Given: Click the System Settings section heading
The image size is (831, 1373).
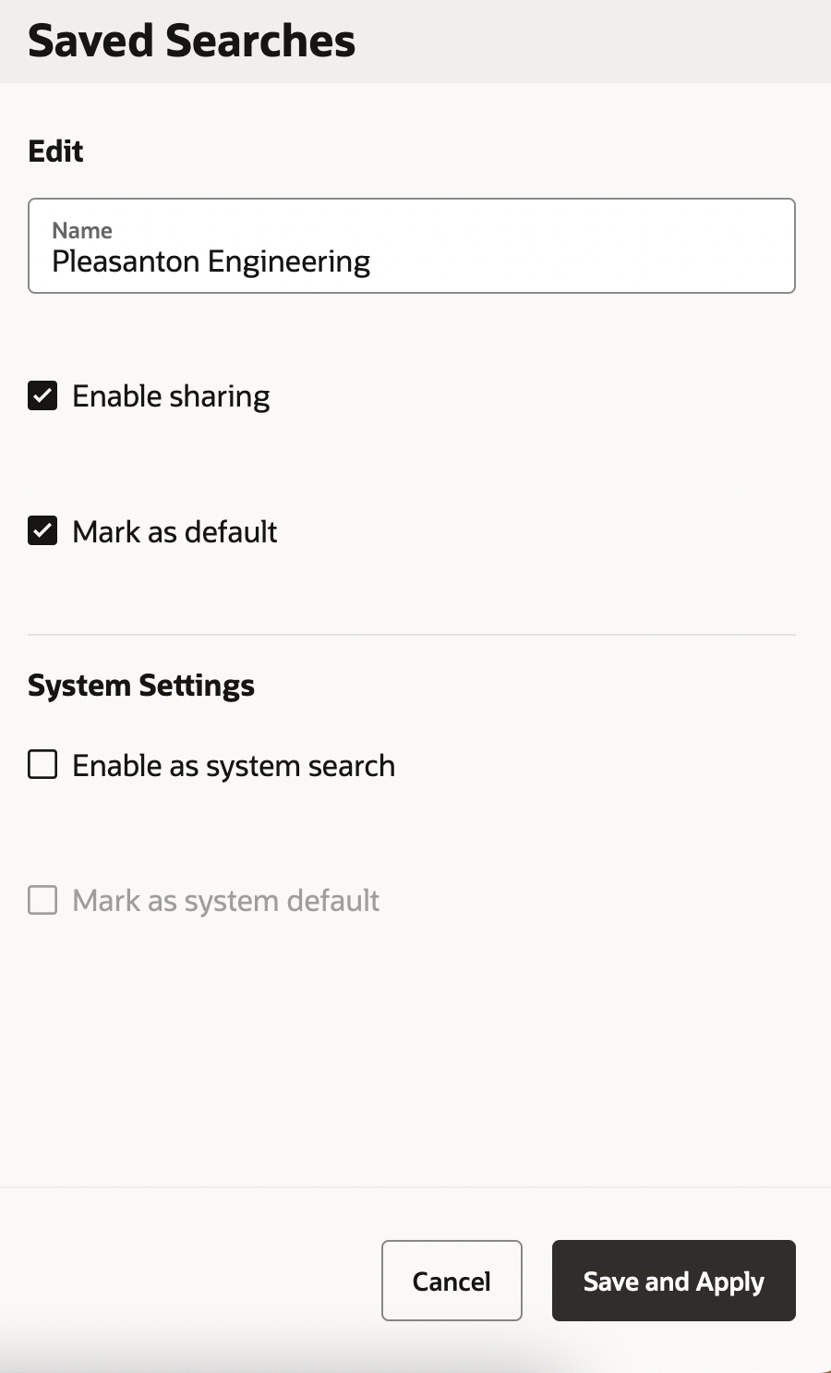Looking at the screenshot, I should pyautogui.click(x=141, y=686).
